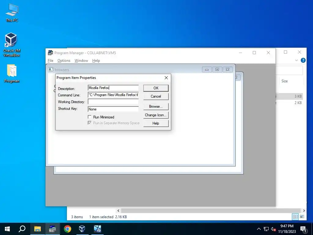Click Cancel in Program Item Properties
The width and height of the screenshot is (313, 235).
(x=156, y=96)
